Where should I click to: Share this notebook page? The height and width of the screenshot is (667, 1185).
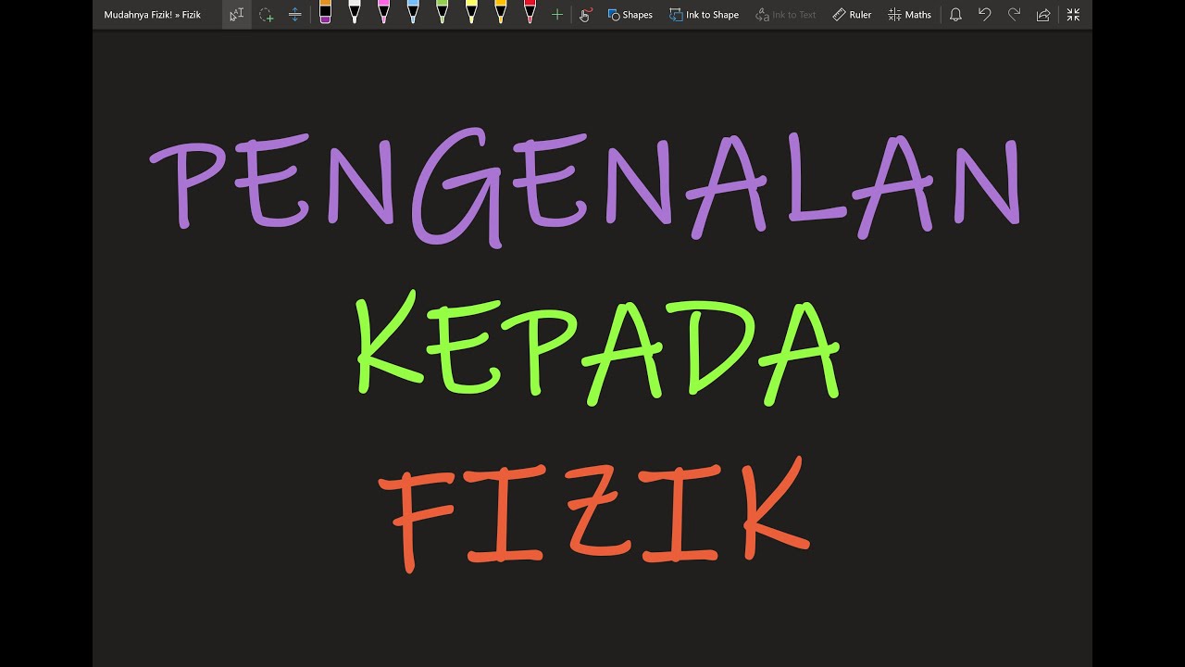pos(1043,15)
